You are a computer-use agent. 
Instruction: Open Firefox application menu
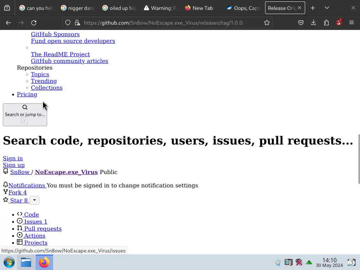pos(352,23)
